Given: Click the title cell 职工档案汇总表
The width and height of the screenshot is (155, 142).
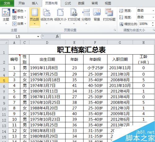Looking at the screenshot, I should click(x=81, y=49).
